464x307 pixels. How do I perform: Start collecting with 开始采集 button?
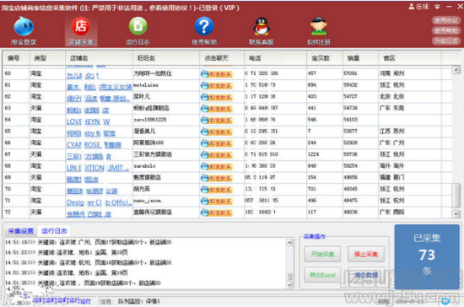tap(322, 254)
